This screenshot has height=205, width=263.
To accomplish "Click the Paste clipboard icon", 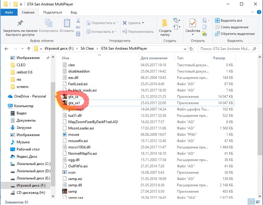I will 67,23.
